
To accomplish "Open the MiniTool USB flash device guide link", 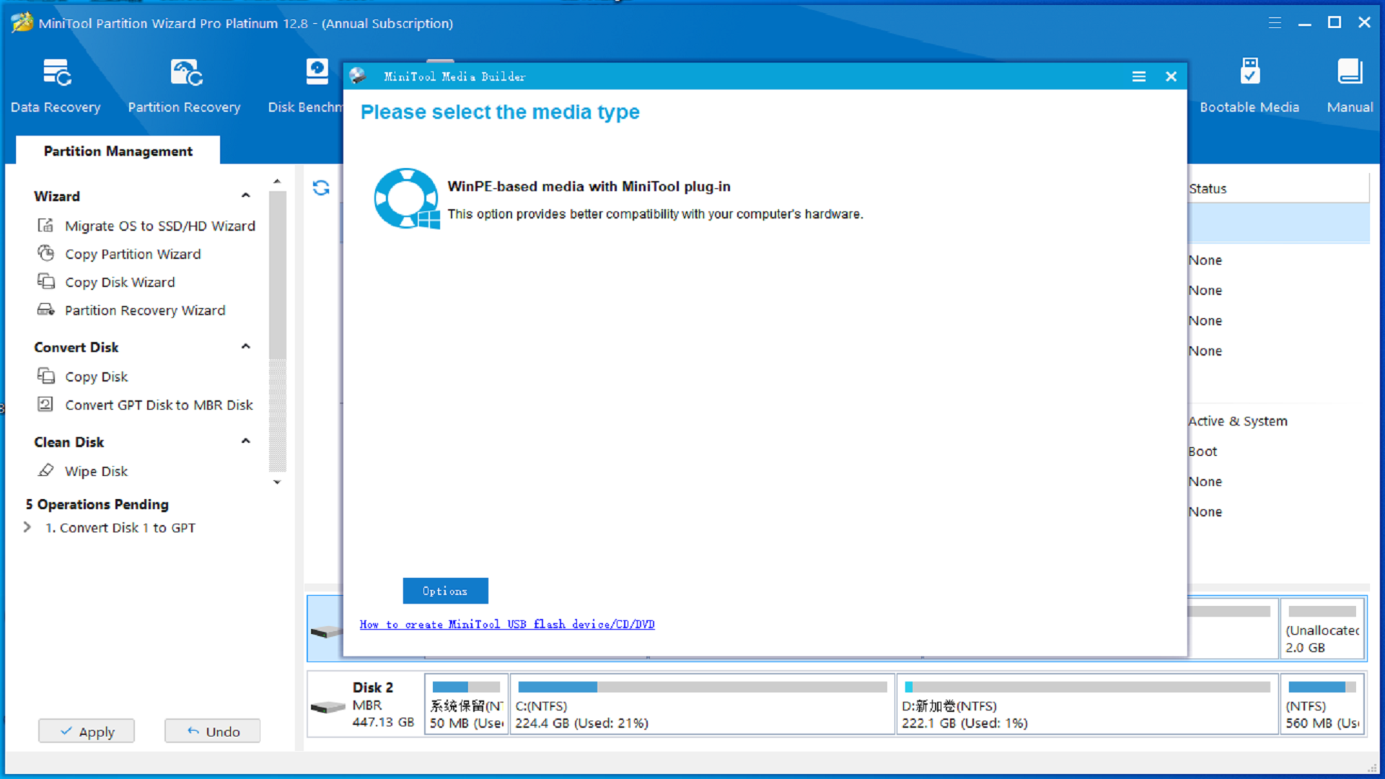I will (x=507, y=624).
